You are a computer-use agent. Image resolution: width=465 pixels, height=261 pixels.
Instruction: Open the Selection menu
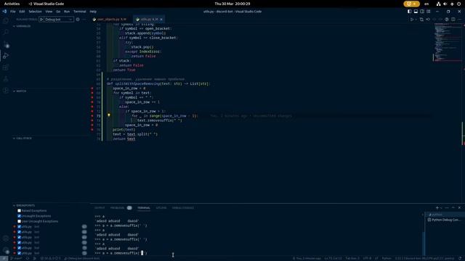tap(35, 12)
